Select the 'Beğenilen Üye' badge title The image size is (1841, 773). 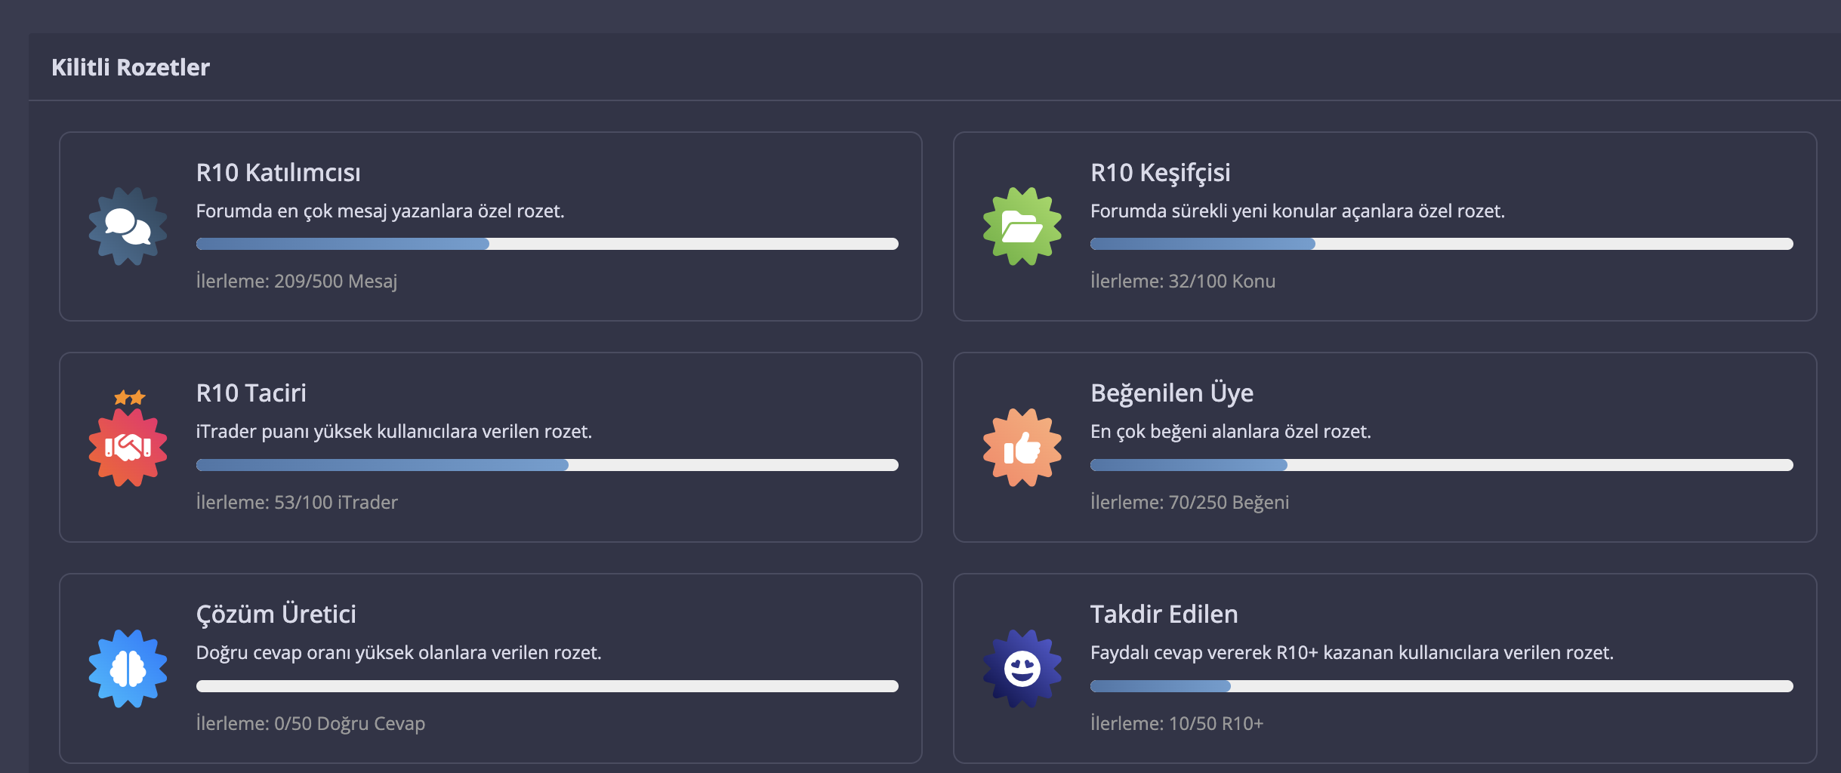tap(1172, 393)
